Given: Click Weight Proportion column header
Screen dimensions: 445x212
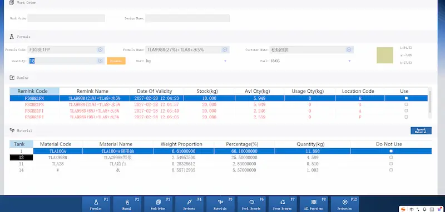Looking at the screenshot, I should [184, 144].
